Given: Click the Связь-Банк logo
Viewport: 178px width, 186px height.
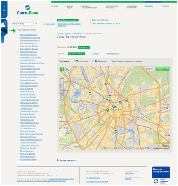Looking at the screenshot, I should coord(28,10).
